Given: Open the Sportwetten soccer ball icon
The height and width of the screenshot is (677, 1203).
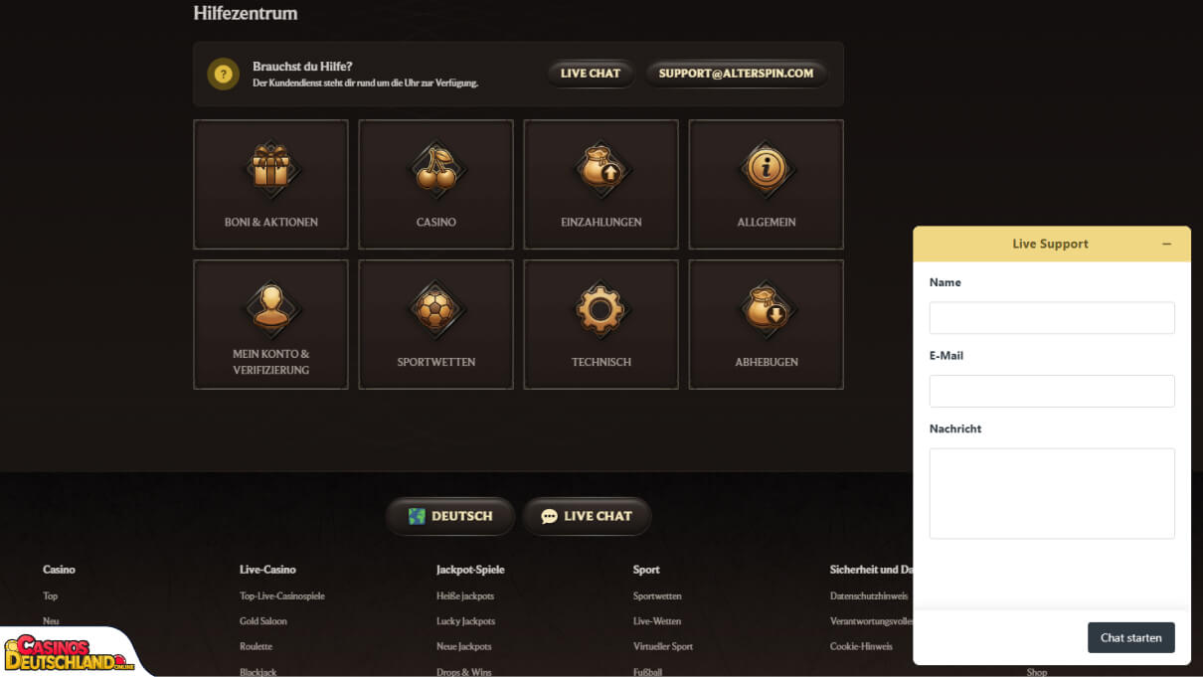Looking at the screenshot, I should pos(435,308).
